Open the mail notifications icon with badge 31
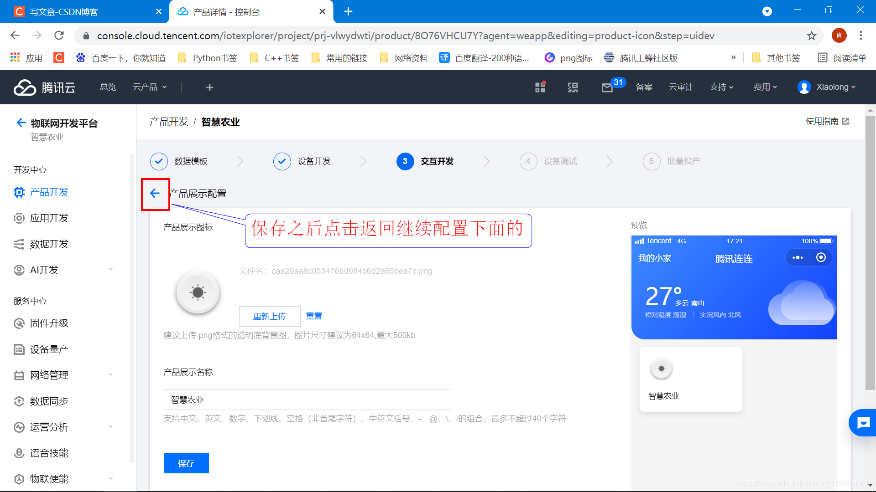Viewport: 876px width, 492px height. click(607, 87)
